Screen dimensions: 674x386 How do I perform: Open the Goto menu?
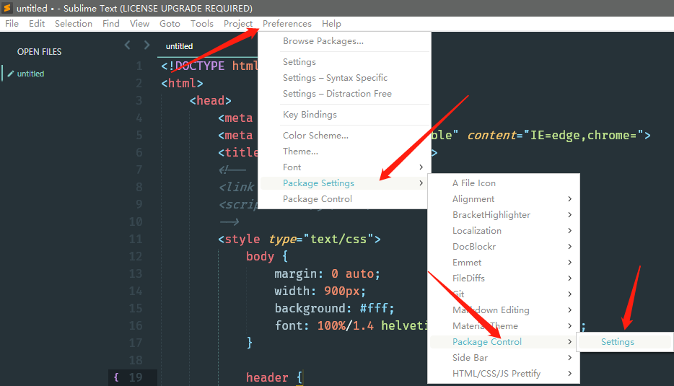pyautogui.click(x=170, y=24)
